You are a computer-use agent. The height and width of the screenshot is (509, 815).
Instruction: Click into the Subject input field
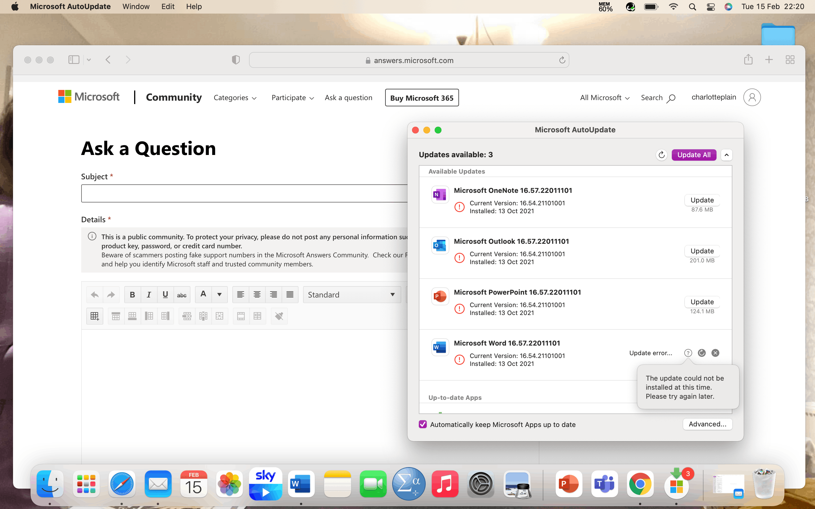(244, 193)
